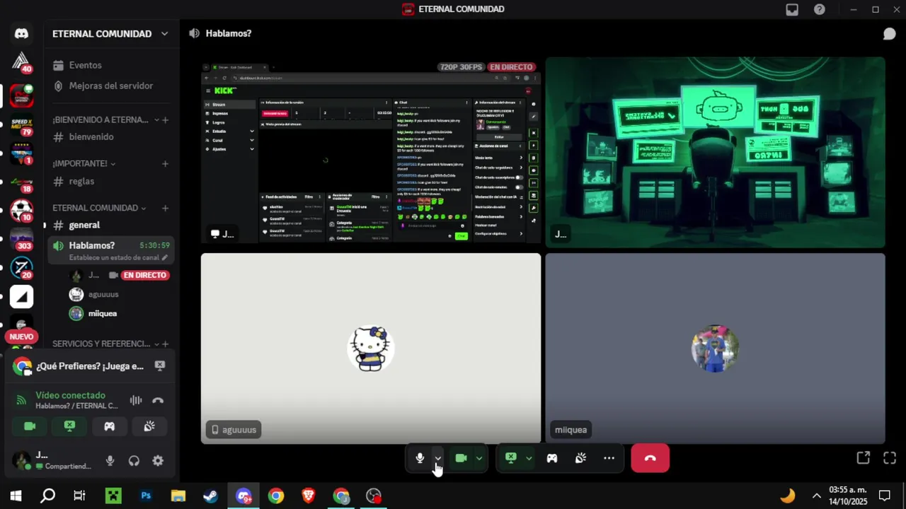Open ETERNAL COMUNIDAD server menu

coord(110,34)
